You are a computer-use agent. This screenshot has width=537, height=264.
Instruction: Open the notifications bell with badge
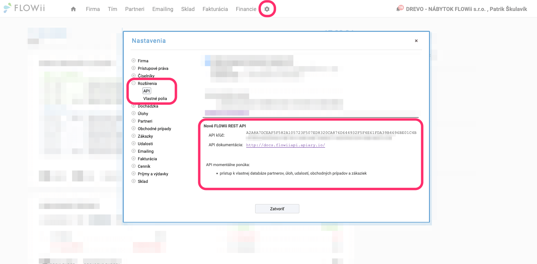398,9
